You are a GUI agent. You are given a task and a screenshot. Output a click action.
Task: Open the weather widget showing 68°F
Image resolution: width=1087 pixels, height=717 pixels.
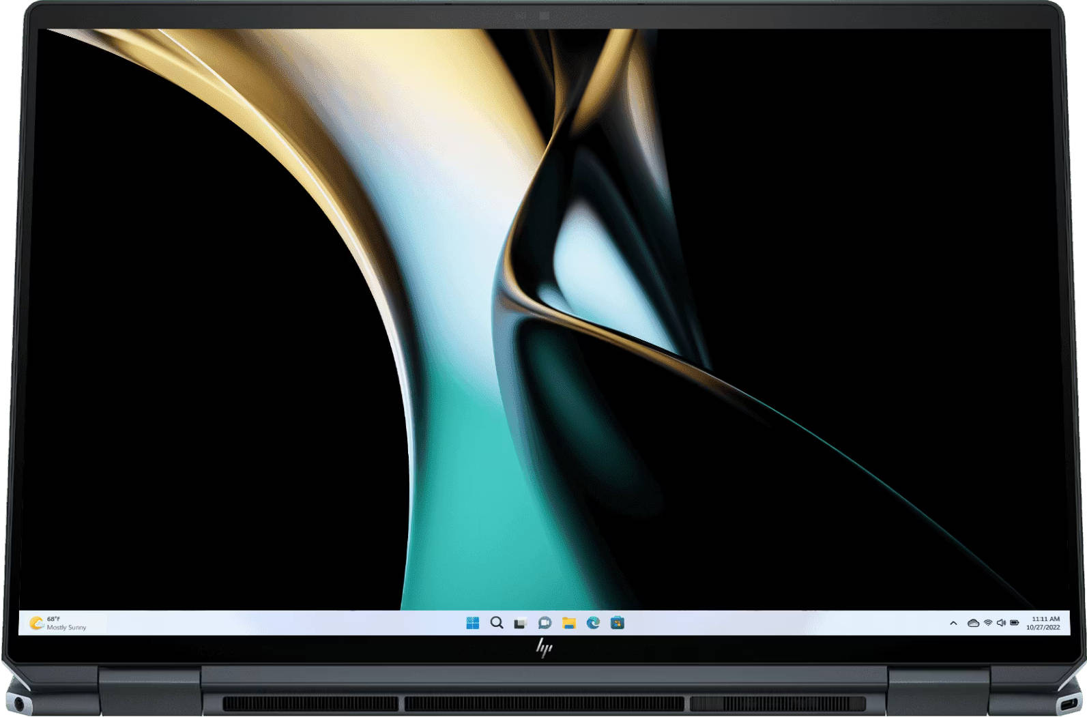pos(58,623)
